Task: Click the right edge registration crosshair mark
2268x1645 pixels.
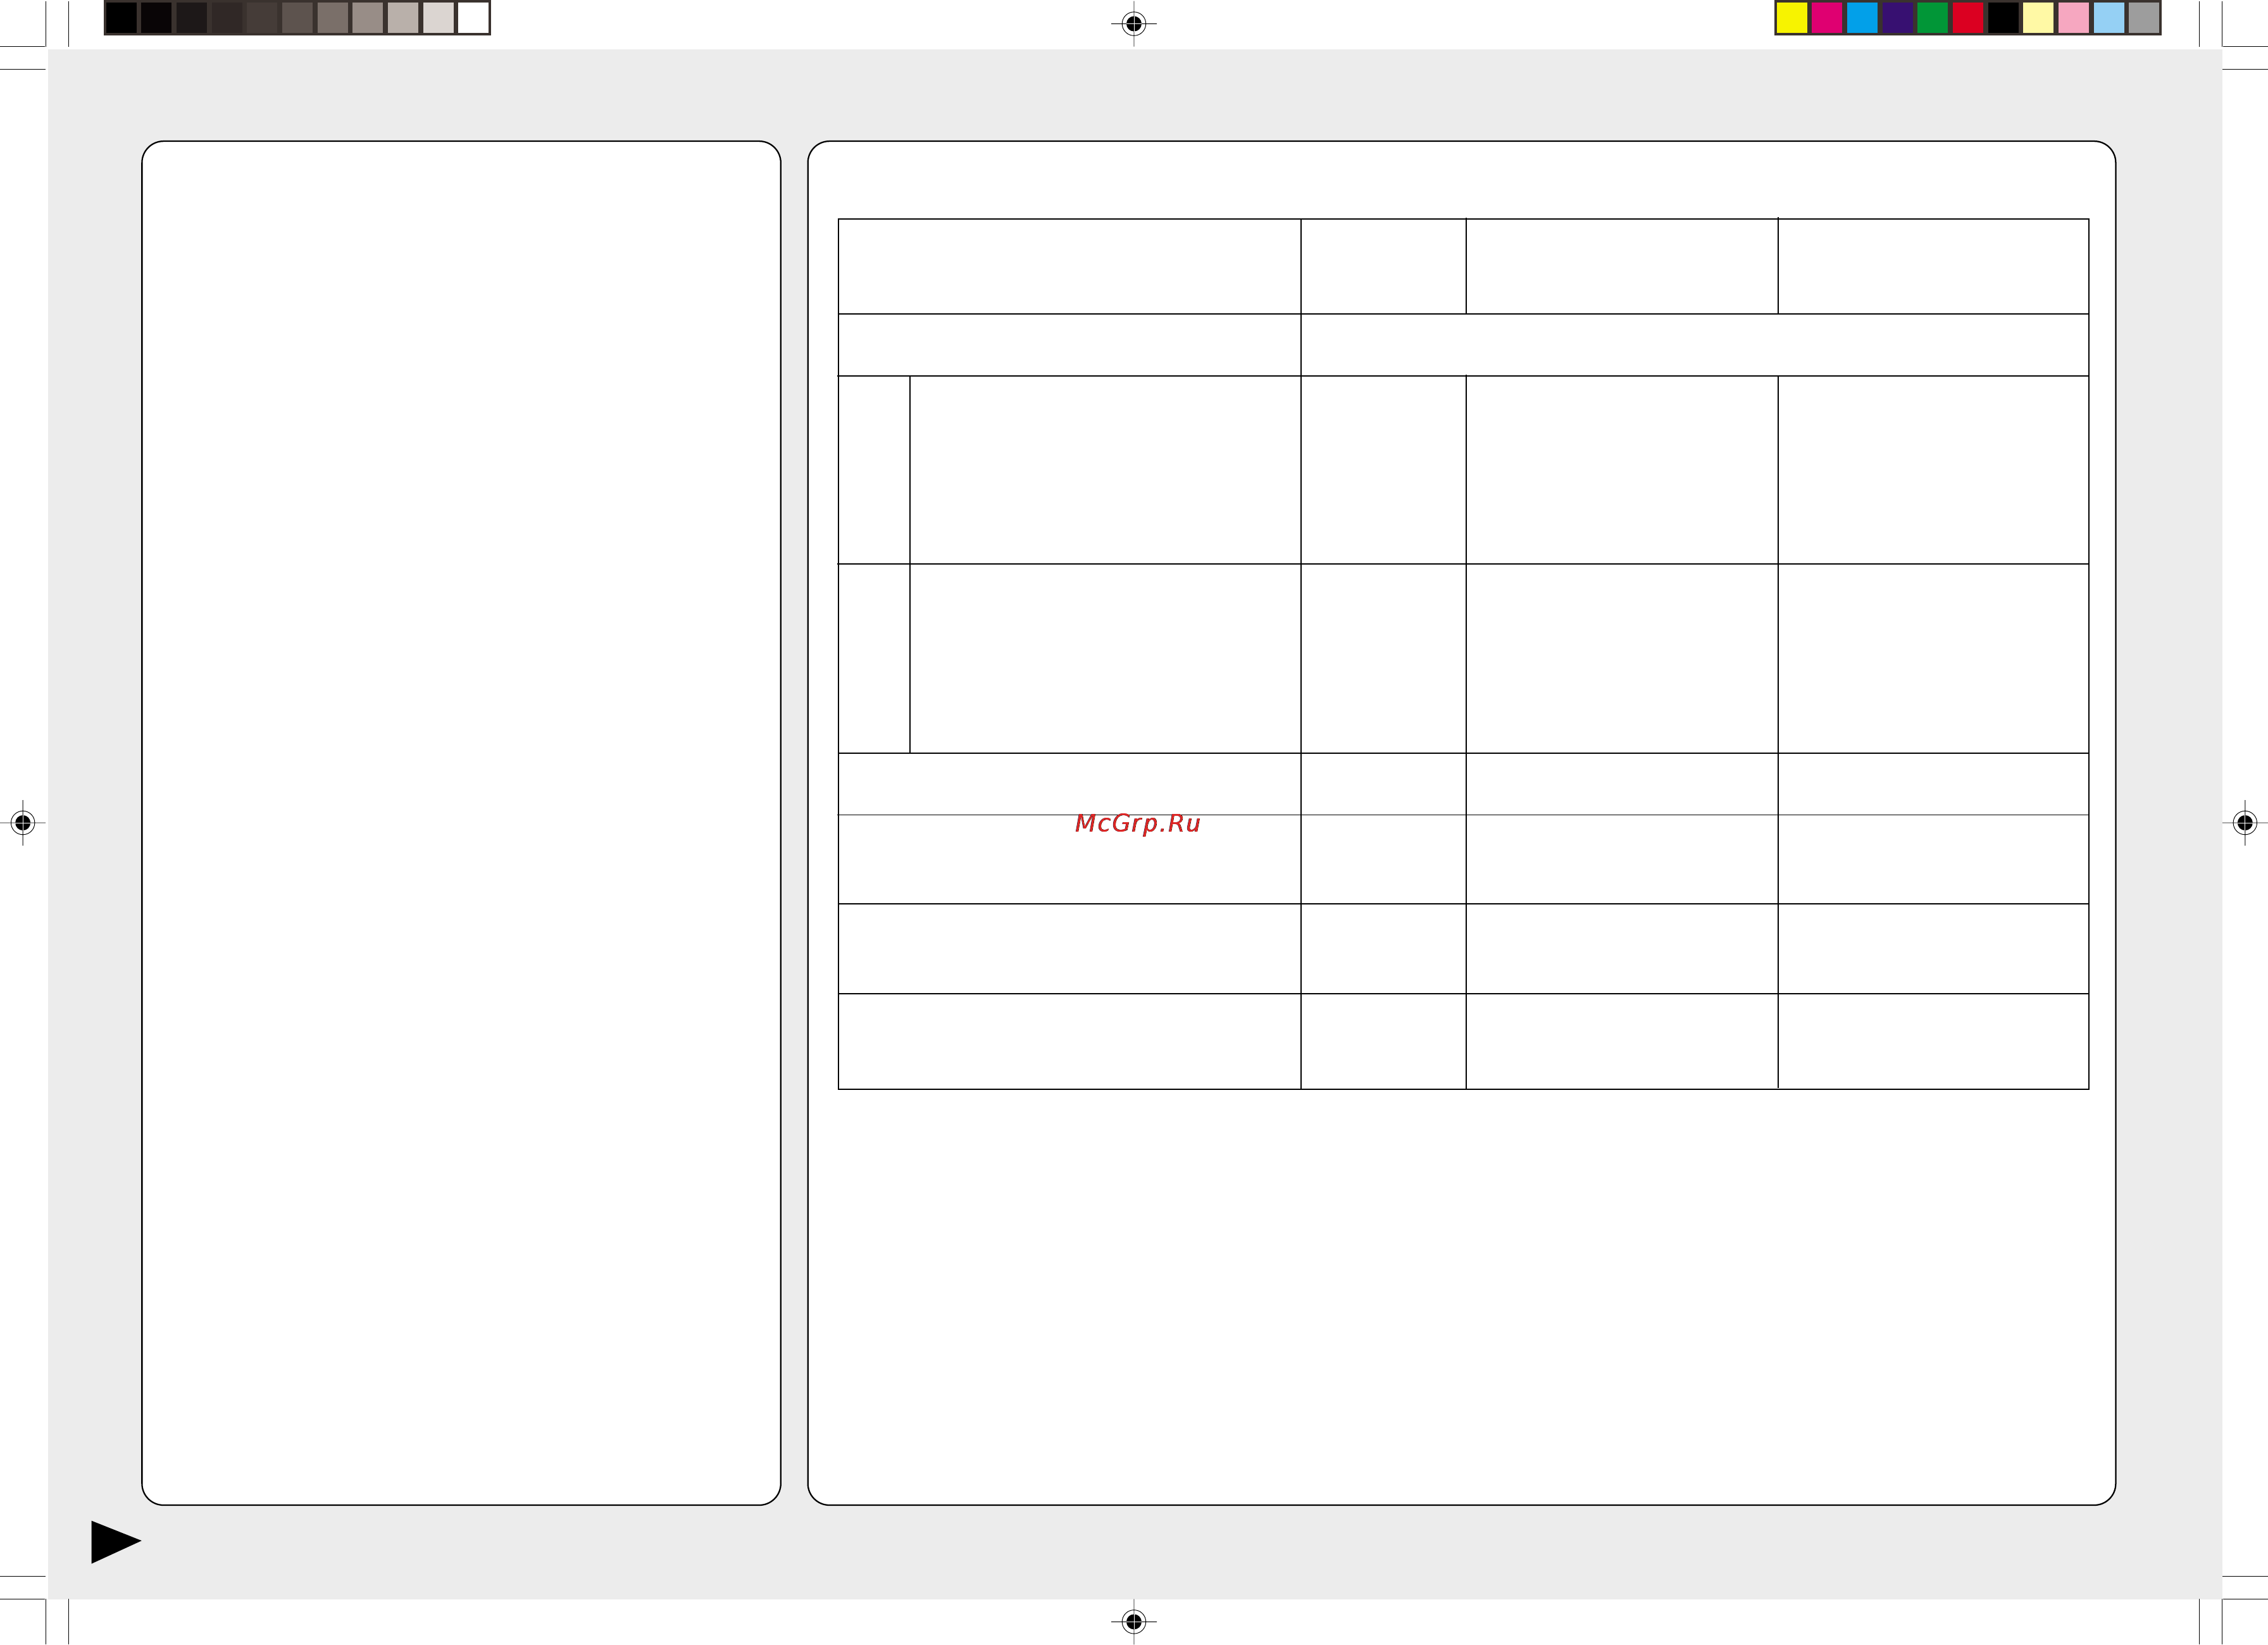Action: [2244, 822]
